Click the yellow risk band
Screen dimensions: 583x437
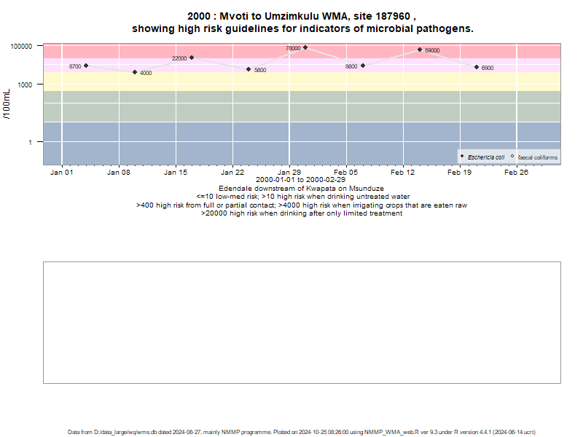click(302, 82)
